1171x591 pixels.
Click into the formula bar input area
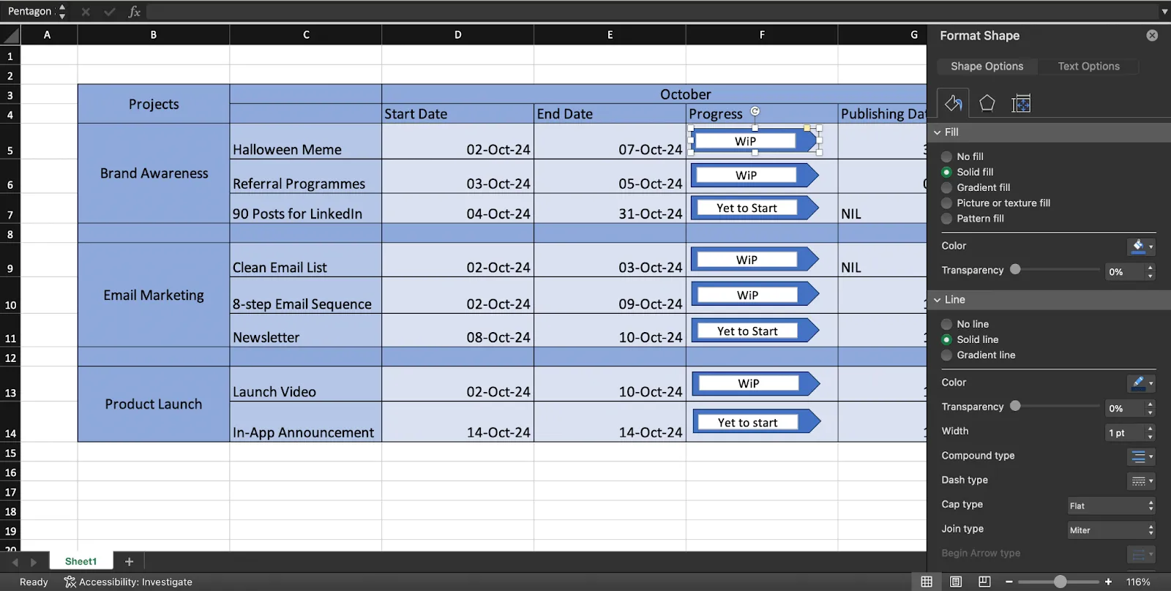[651, 12]
